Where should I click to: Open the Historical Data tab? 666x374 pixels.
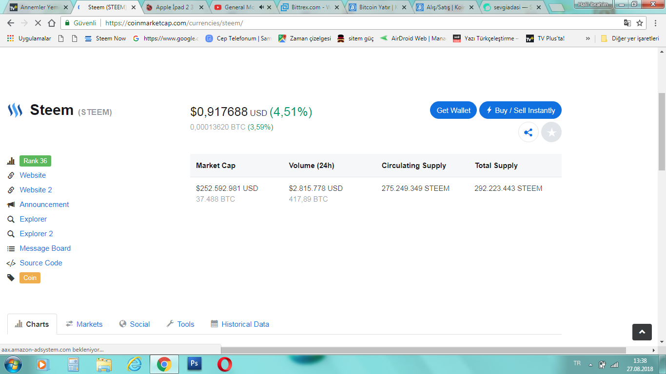click(240, 324)
